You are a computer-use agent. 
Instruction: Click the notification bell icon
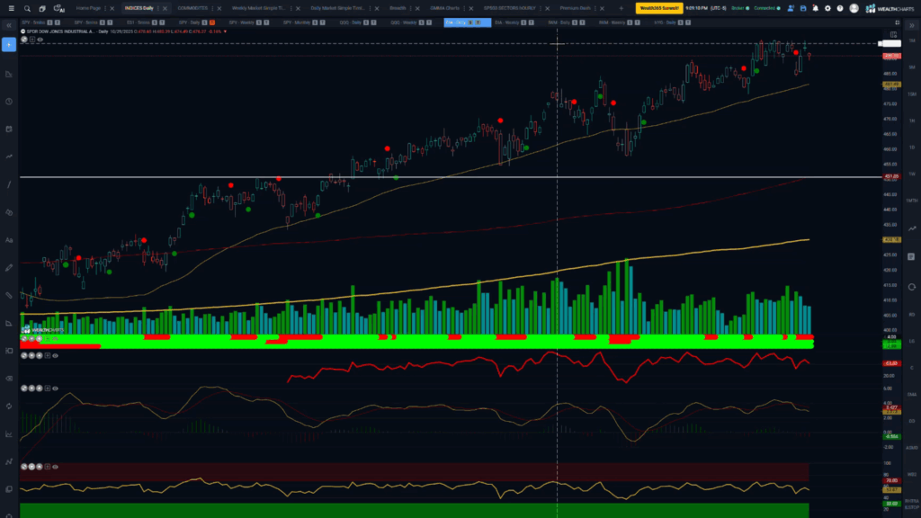point(815,8)
